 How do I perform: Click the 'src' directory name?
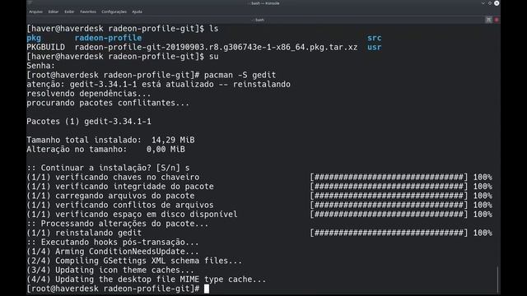pos(375,38)
